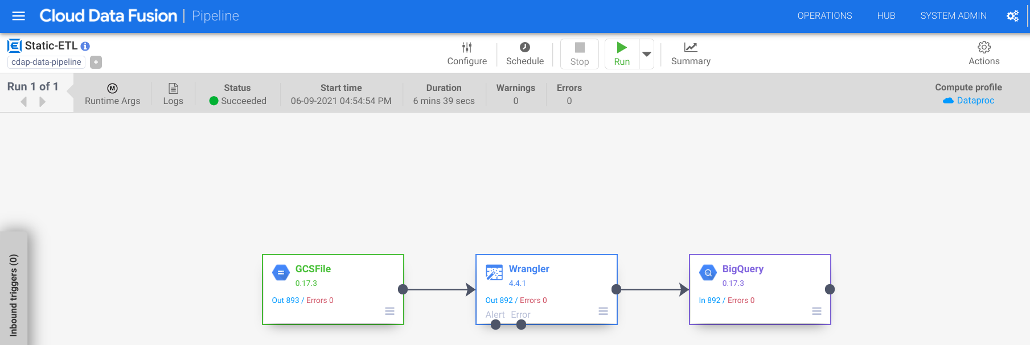Click the info icon next to Static-ETL
This screenshot has height=345, width=1030.
[85, 46]
